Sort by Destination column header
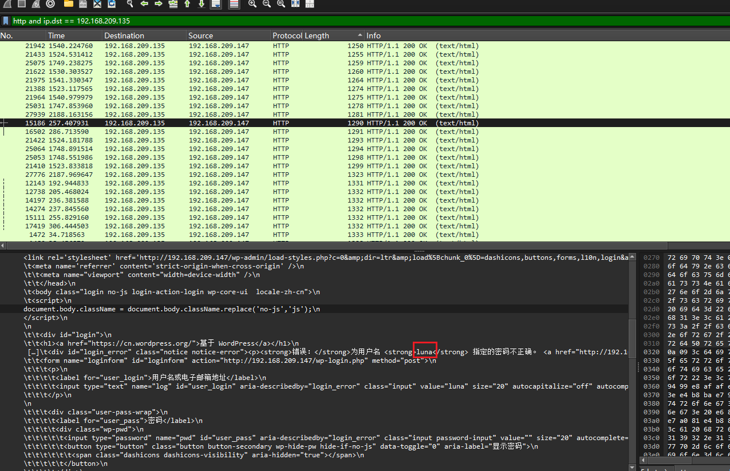The width and height of the screenshot is (730, 471). 145,35
